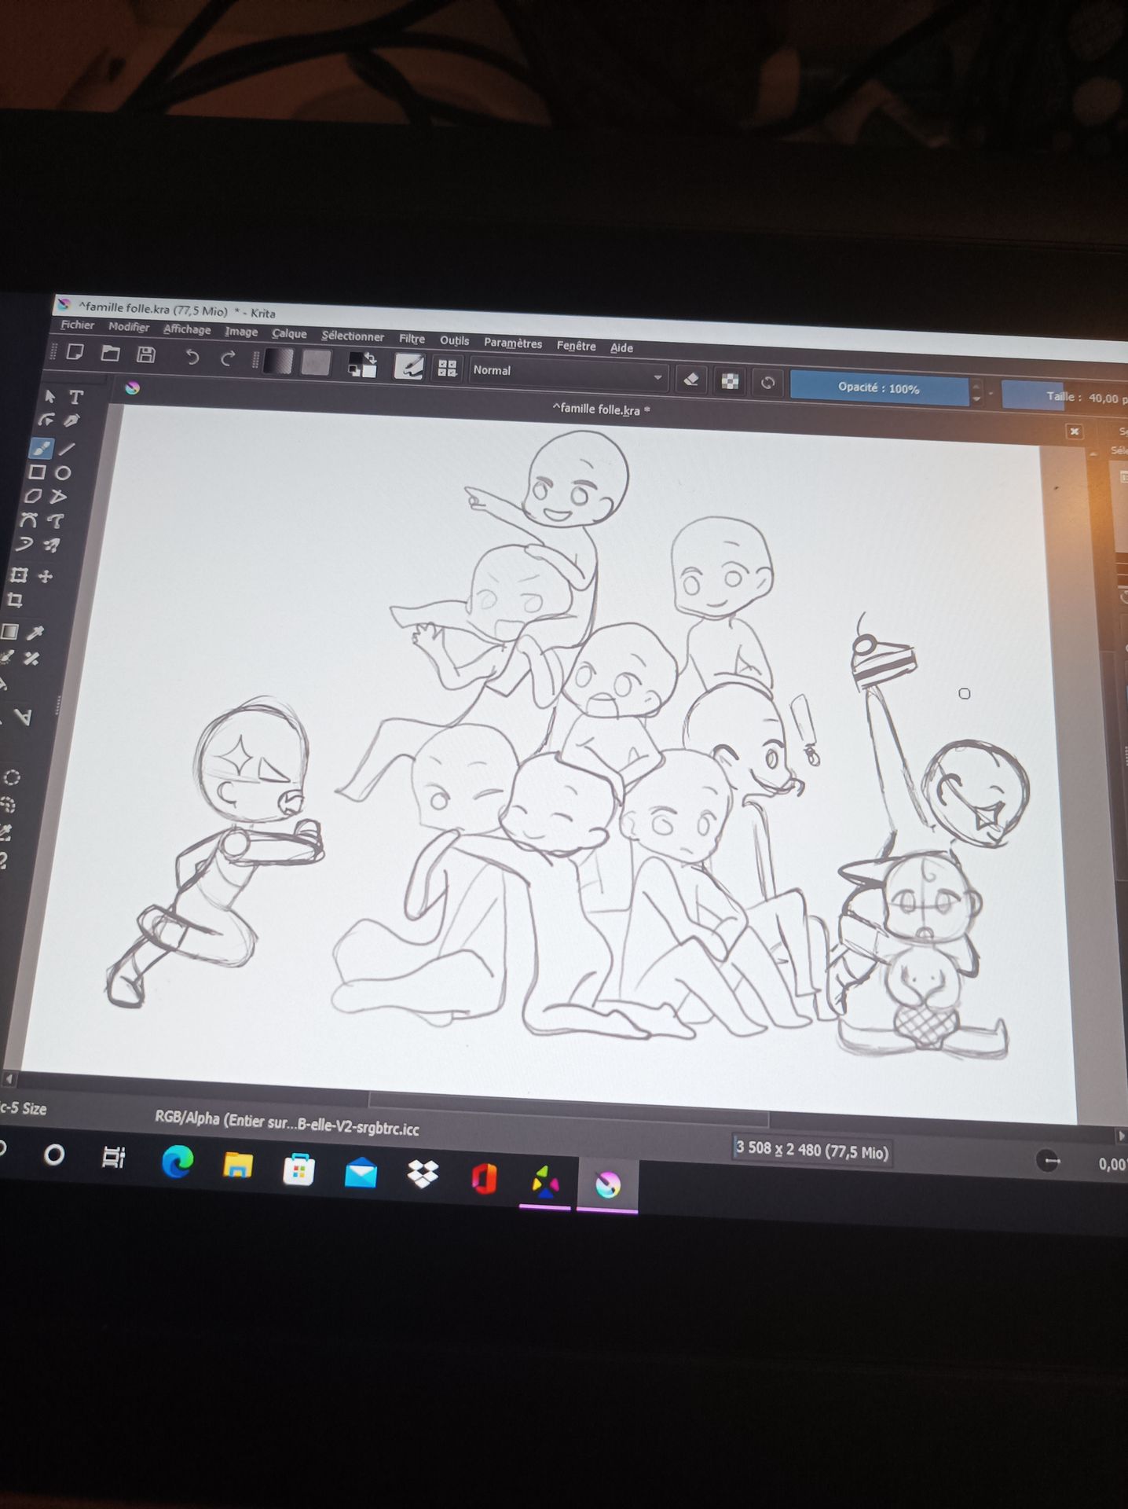Screen dimensions: 1128x1509
Task: Reload the original brush preset
Action: (768, 383)
